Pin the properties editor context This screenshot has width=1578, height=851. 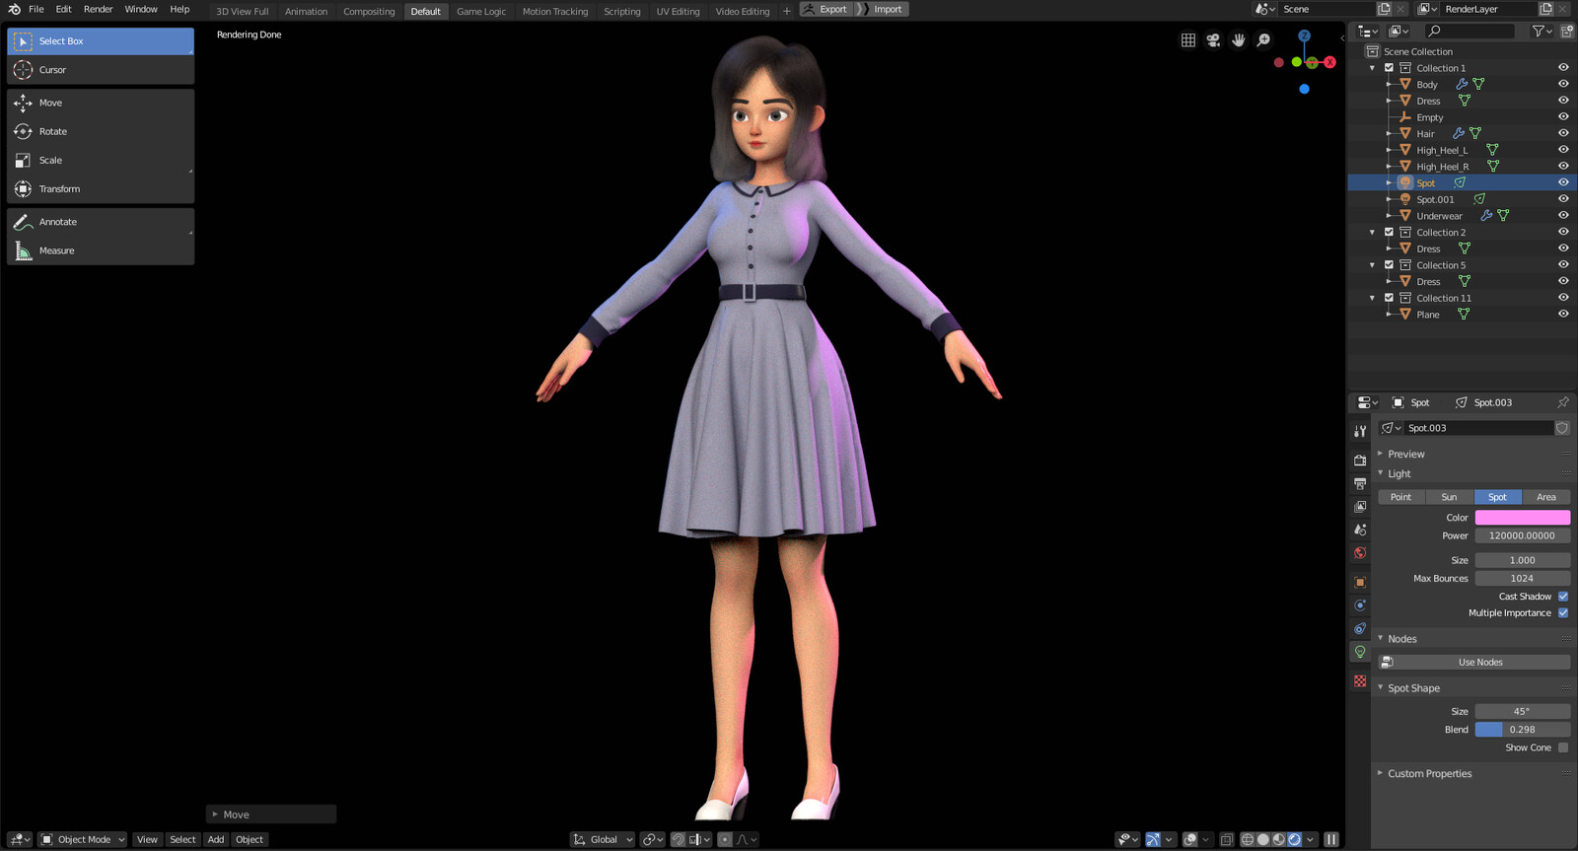tap(1562, 402)
